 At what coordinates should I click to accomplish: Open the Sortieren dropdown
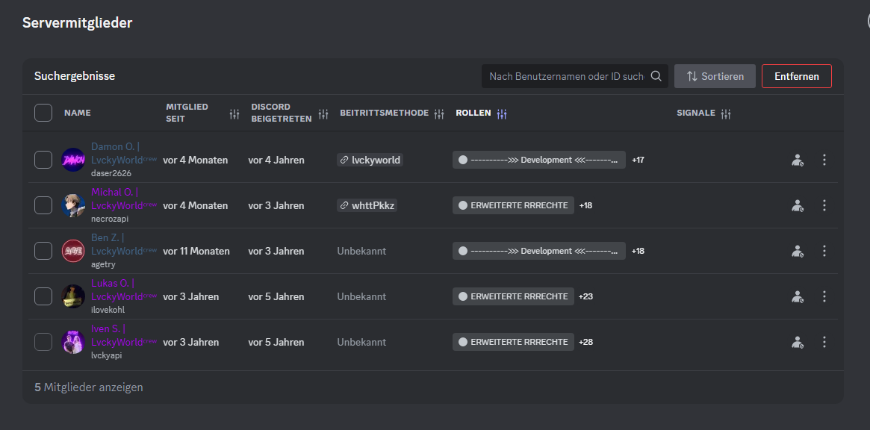(x=715, y=76)
